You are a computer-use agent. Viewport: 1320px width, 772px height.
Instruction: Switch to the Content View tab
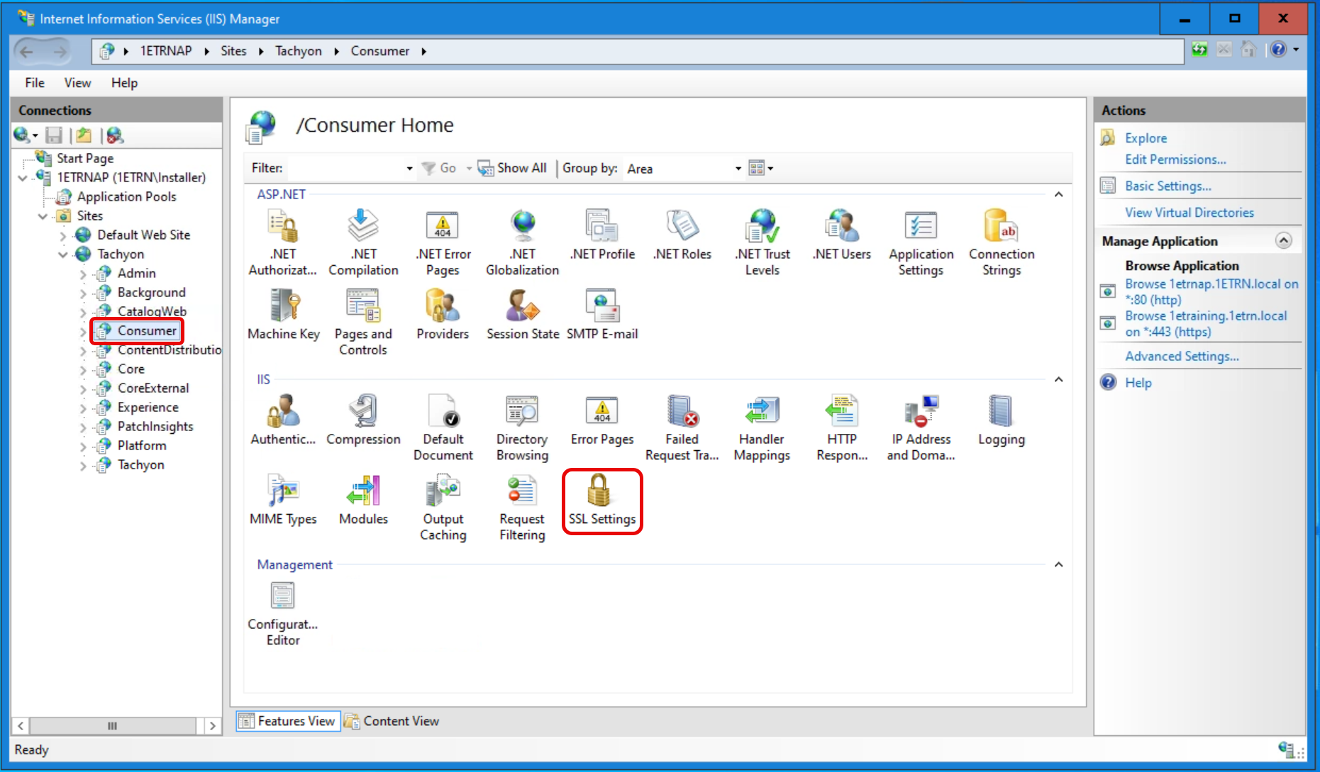click(x=392, y=721)
